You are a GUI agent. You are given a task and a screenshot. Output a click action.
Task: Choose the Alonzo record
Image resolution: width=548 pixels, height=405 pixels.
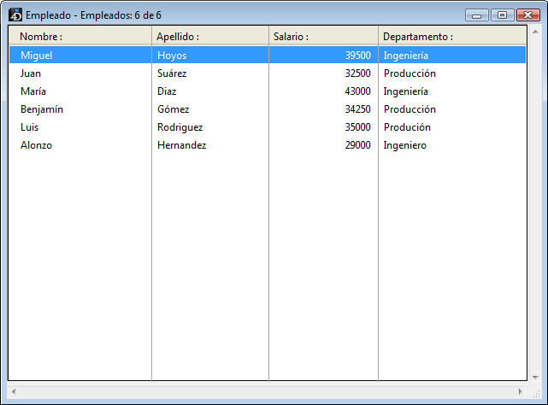point(36,145)
